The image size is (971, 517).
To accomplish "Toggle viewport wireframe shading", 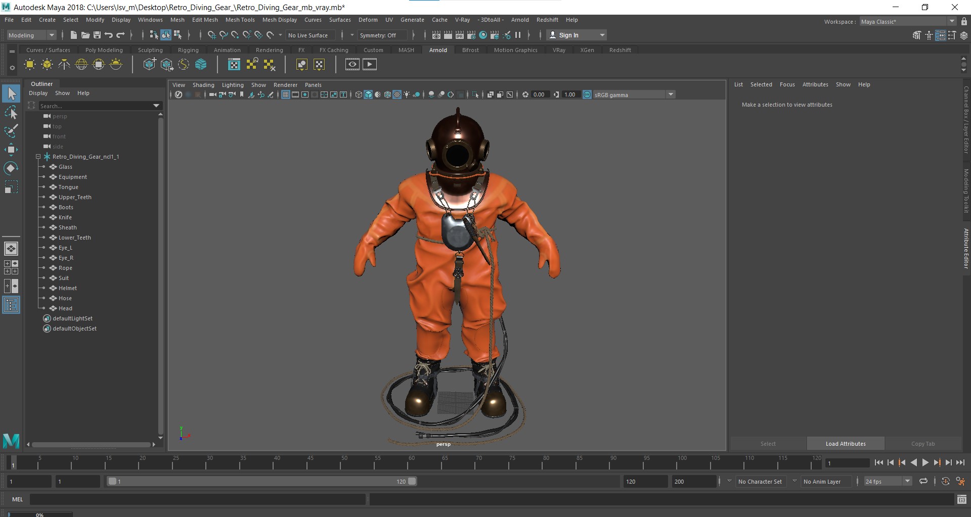I will tap(359, 95).
